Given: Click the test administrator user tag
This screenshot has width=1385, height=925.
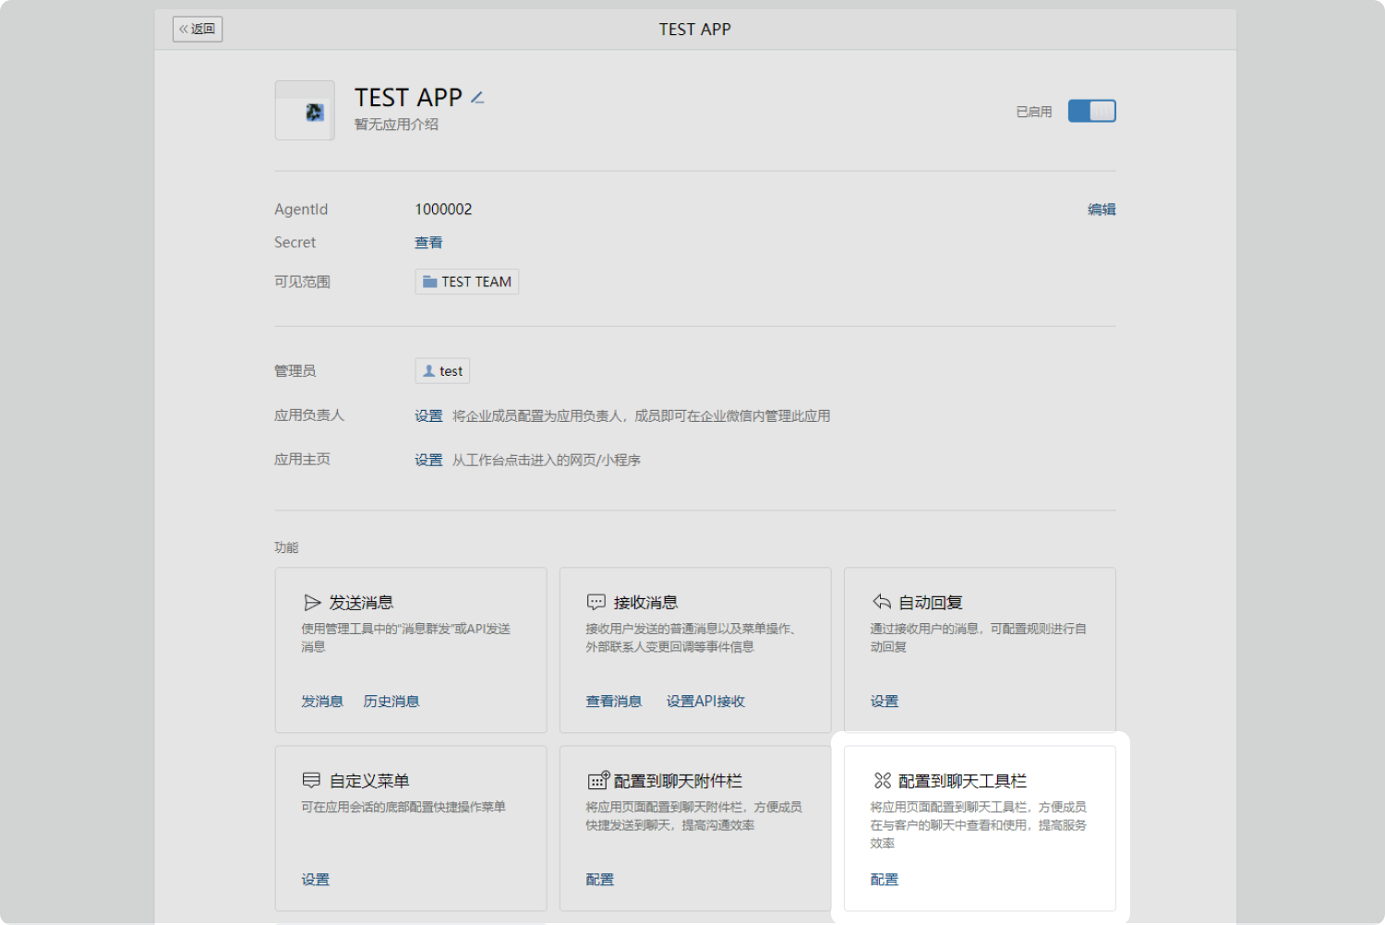Looking at the screenshot, I should 442,371.
